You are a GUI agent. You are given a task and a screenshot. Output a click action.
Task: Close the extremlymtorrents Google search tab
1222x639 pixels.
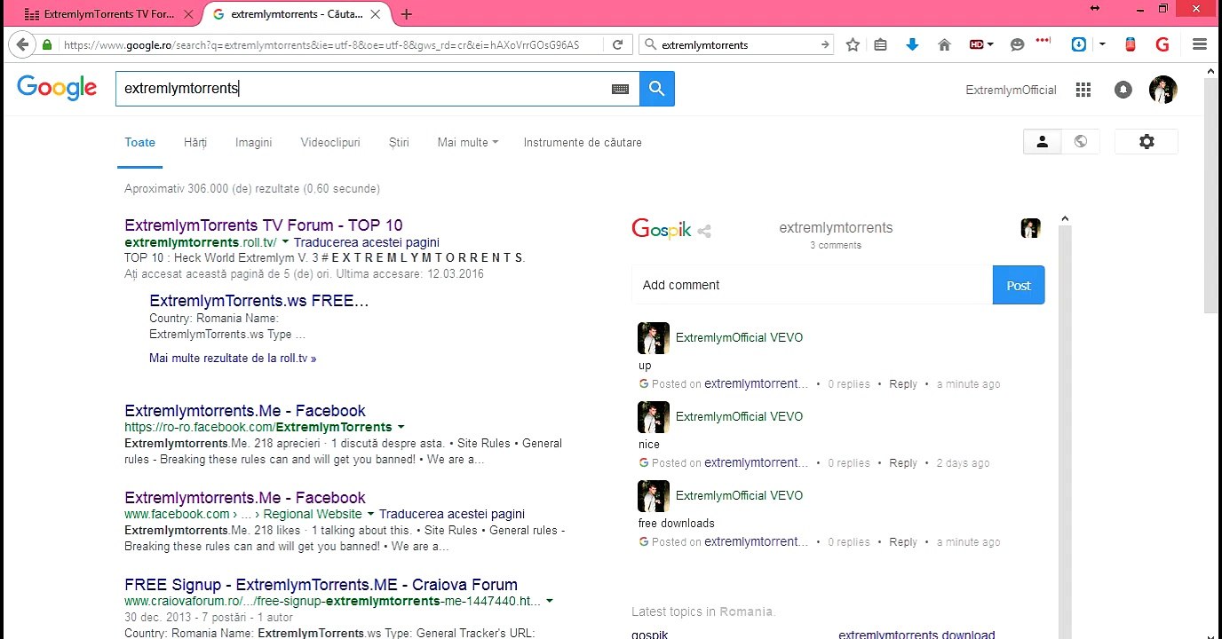377,14
